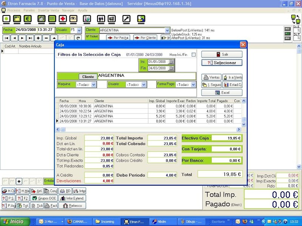Image resolution: width=302 pixels, height=226 pixels.
Task: Click the Caja grid horizontal scrollbar
Action: pos(148,129)
